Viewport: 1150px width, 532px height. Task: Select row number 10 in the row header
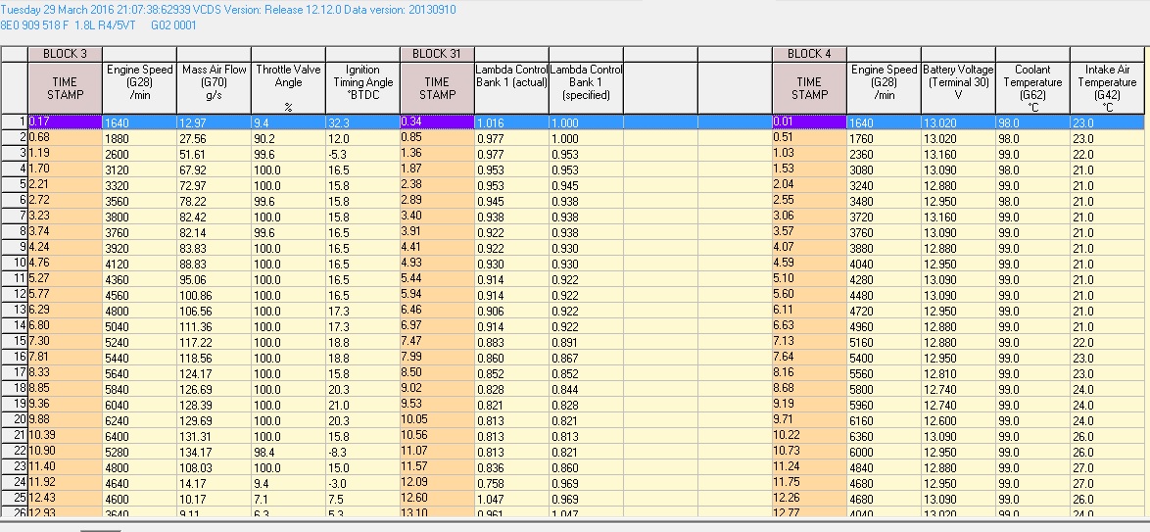tap(15, 263)
